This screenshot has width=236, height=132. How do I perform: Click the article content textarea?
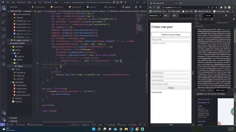(x=171, y=56)
